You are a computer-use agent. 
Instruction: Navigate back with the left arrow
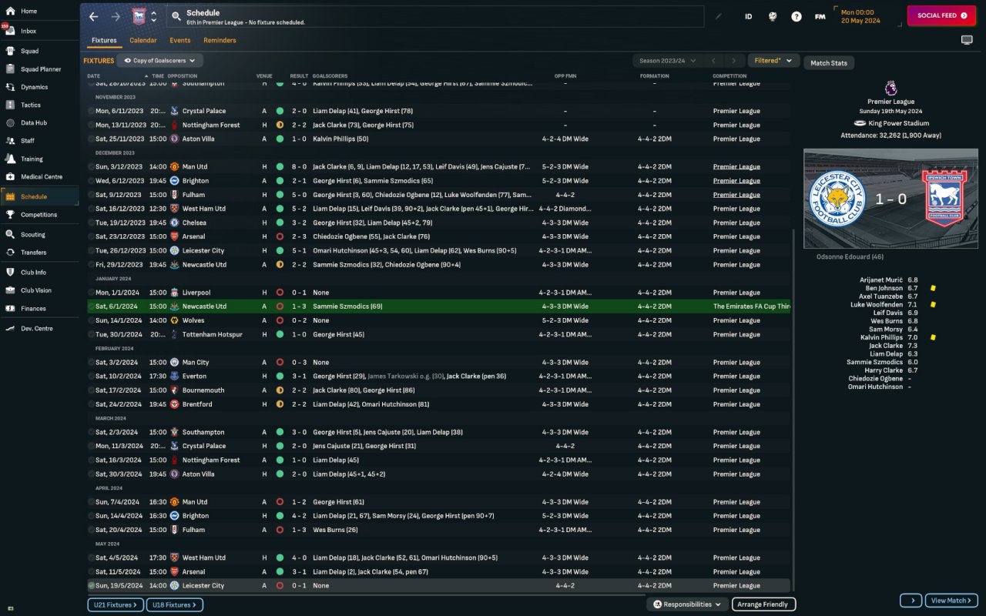click(x=93, y=16)
